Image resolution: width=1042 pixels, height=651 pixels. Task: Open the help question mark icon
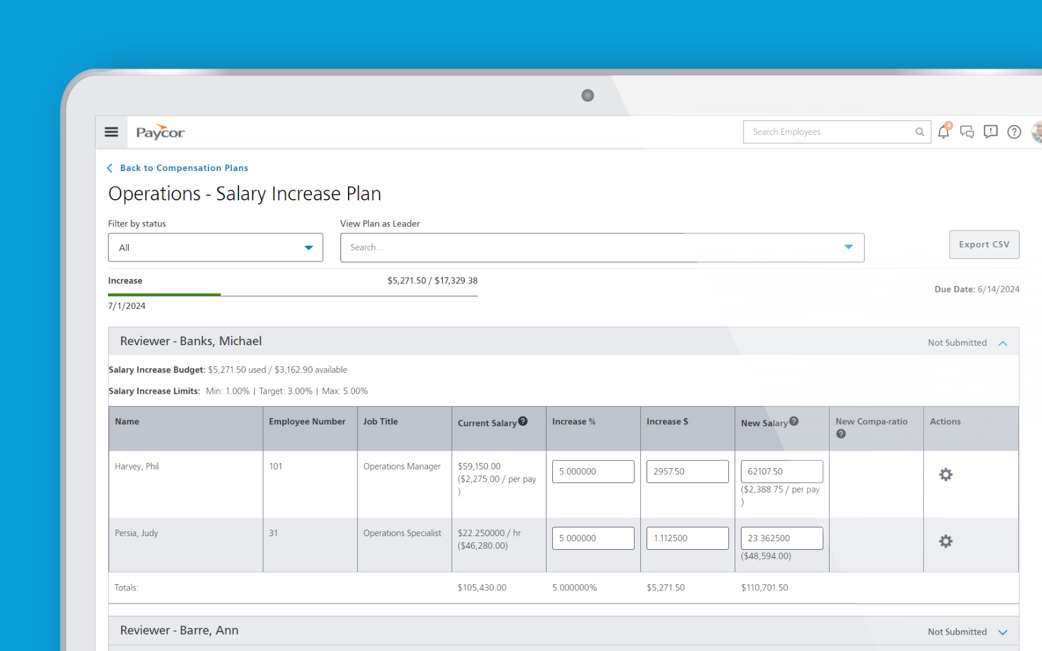[1014, 132]
